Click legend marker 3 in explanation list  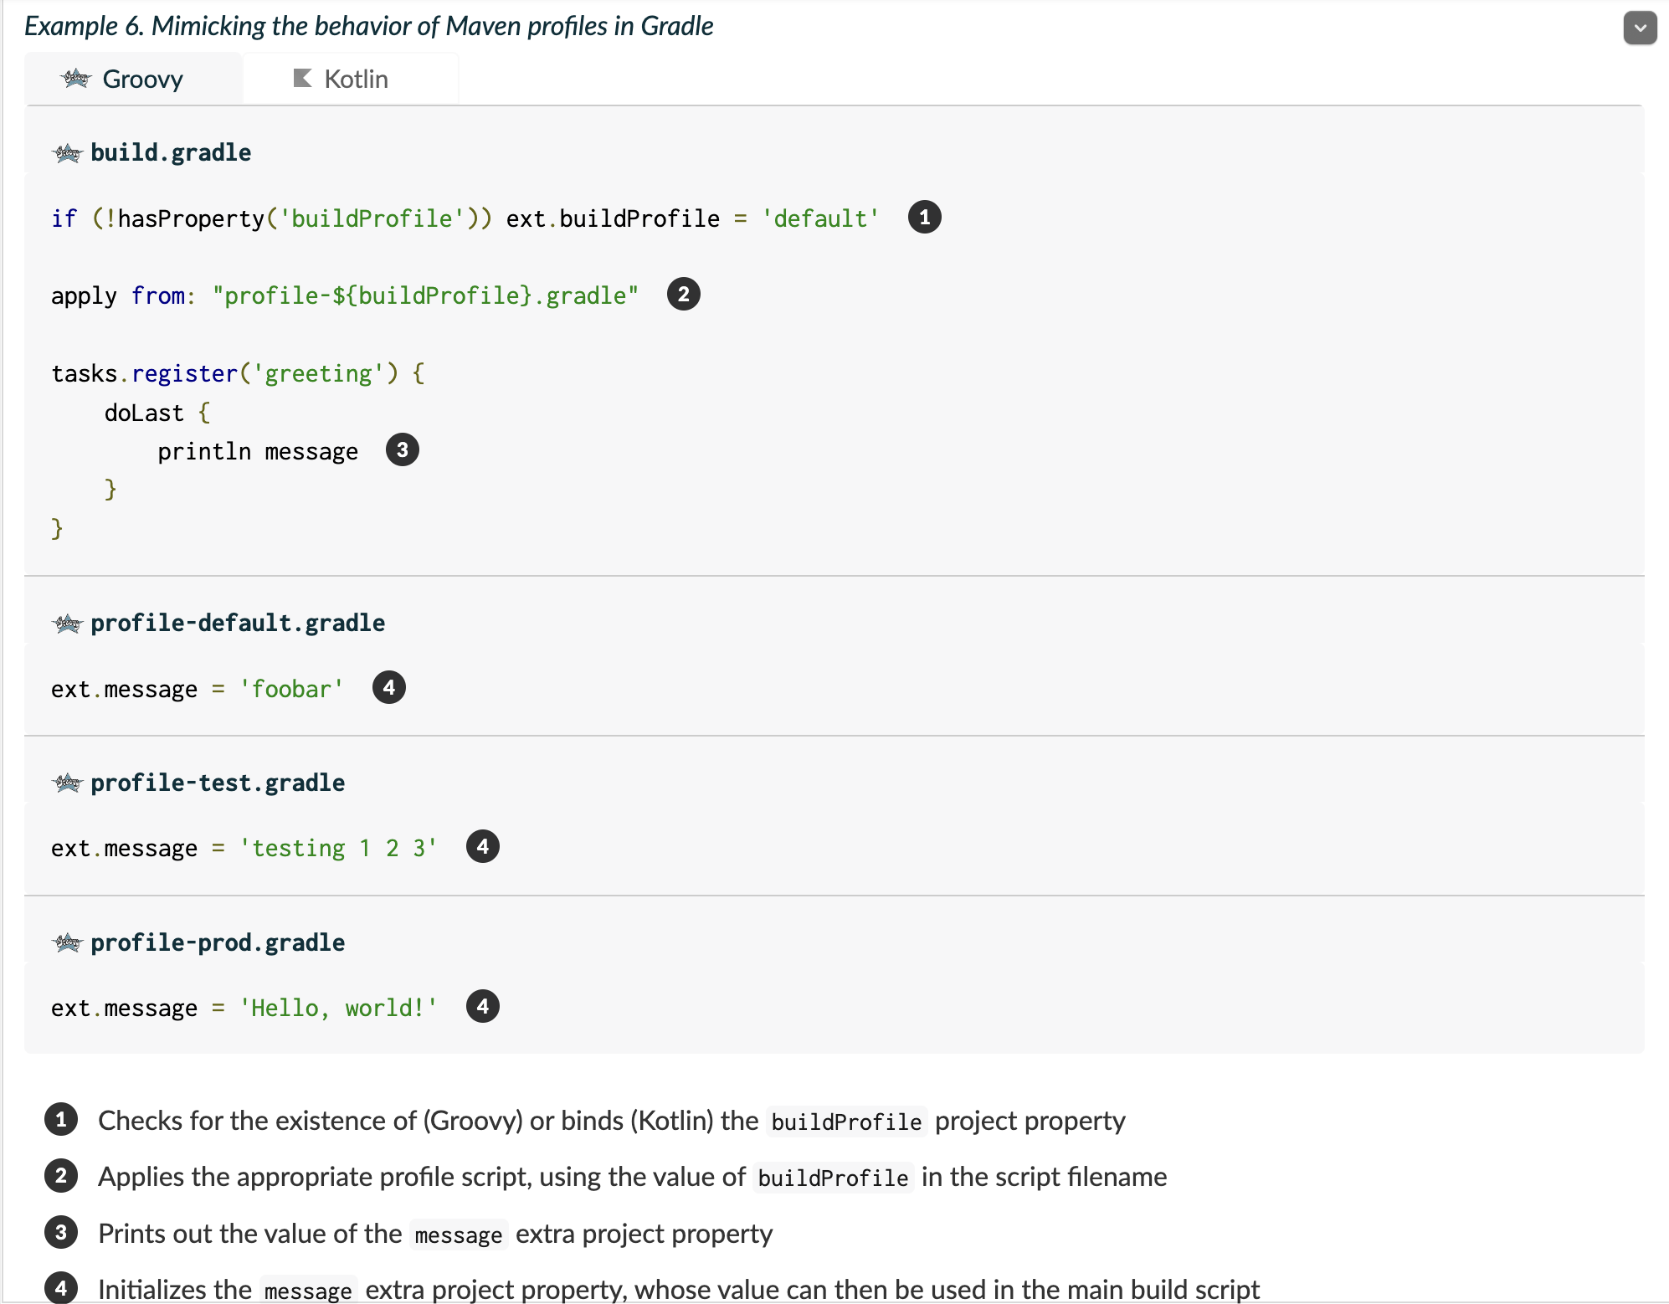[x=61, y=1233]
